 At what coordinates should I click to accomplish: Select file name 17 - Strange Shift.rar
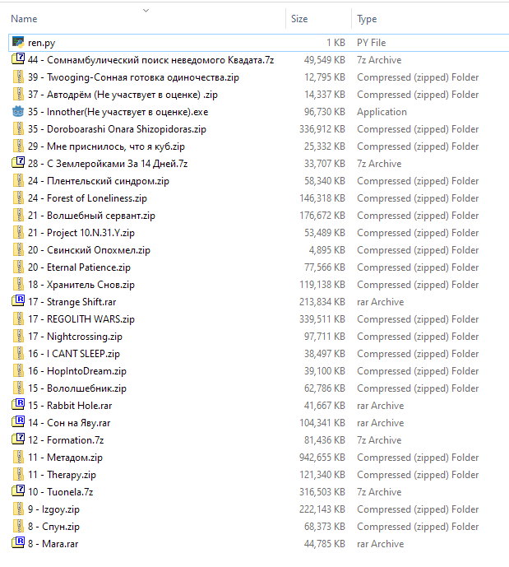pyautogui.click(x=72, y=302)
